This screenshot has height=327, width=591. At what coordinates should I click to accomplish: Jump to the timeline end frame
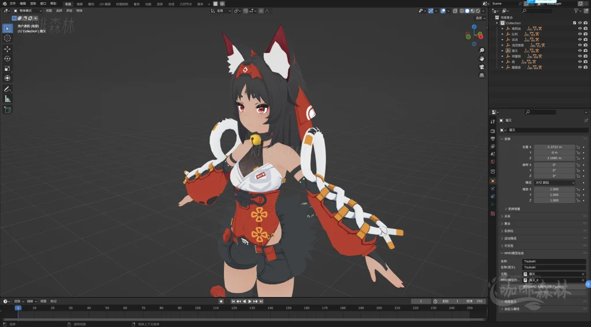tap(261, 302)
